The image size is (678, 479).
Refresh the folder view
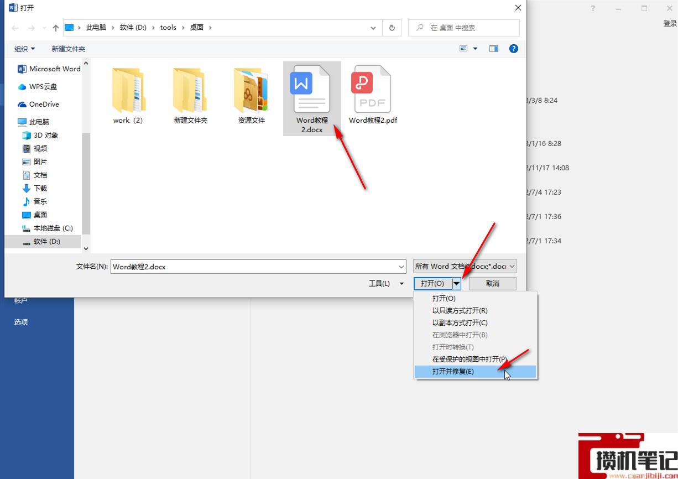[392, 28]
